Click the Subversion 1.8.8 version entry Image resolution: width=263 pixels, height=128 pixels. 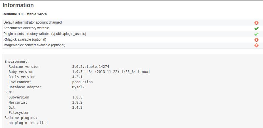[77, 97]
